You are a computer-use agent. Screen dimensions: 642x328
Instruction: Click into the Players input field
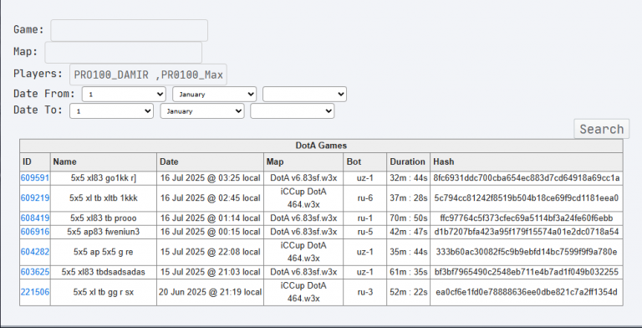click(148, 74)
